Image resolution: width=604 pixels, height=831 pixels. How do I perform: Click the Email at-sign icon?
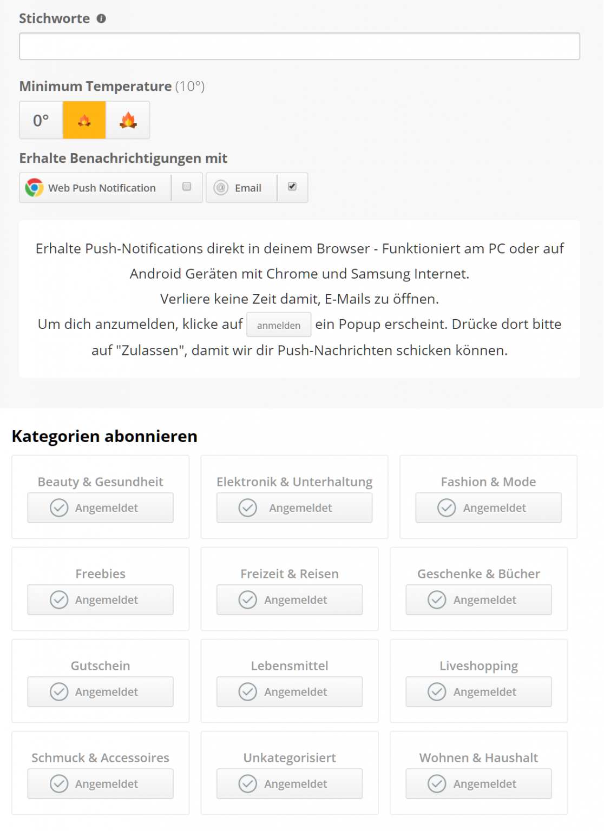point(221,188)
